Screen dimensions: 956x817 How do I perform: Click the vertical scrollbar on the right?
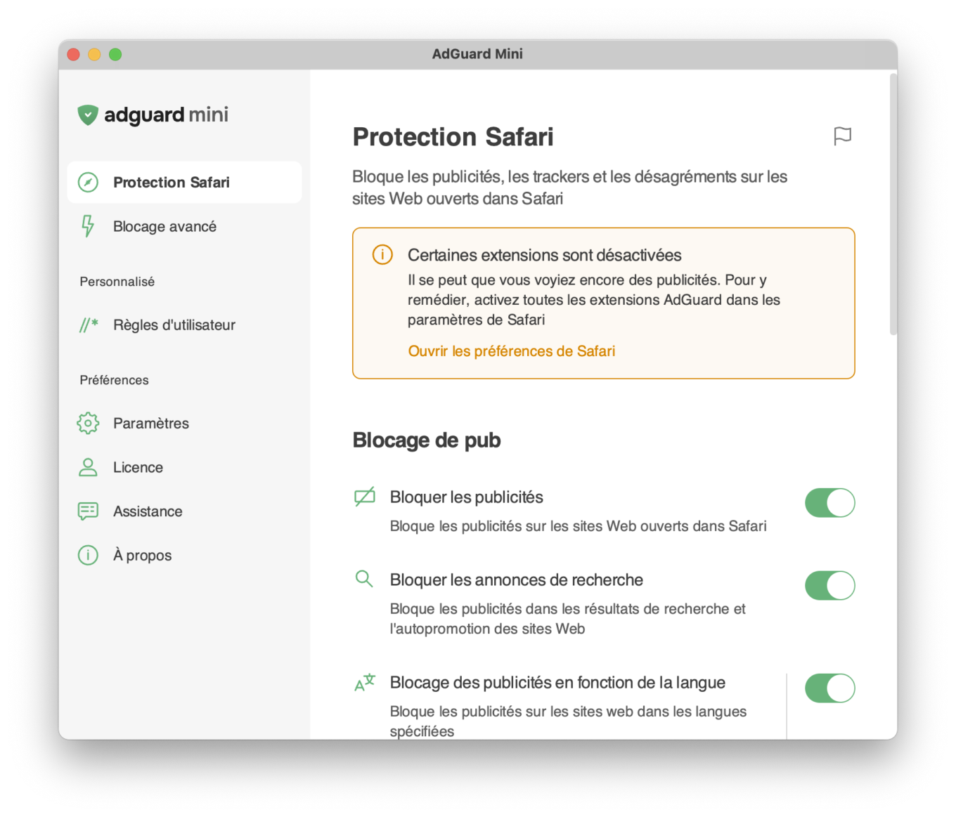click(x=893, y=204)
